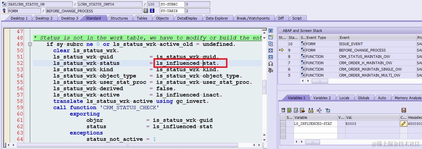Click the SY-TABIX variable field
The image size is (422, 149).
(x=172, y=11)
